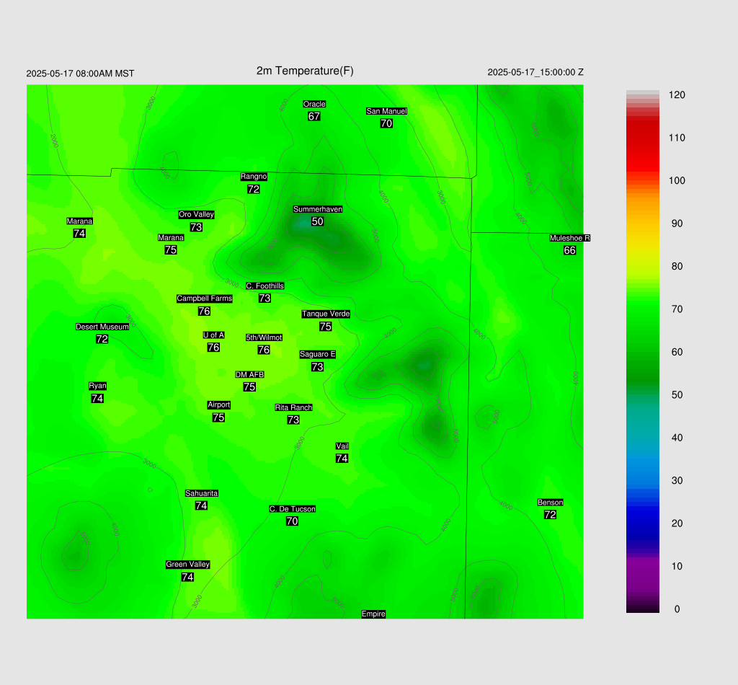
Task: Click the 70 reading under C. De Tucson
Action: pyautogui.click(x=292, y=521)
